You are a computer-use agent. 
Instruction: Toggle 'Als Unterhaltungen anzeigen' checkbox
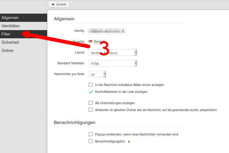(x=91, y=103)
